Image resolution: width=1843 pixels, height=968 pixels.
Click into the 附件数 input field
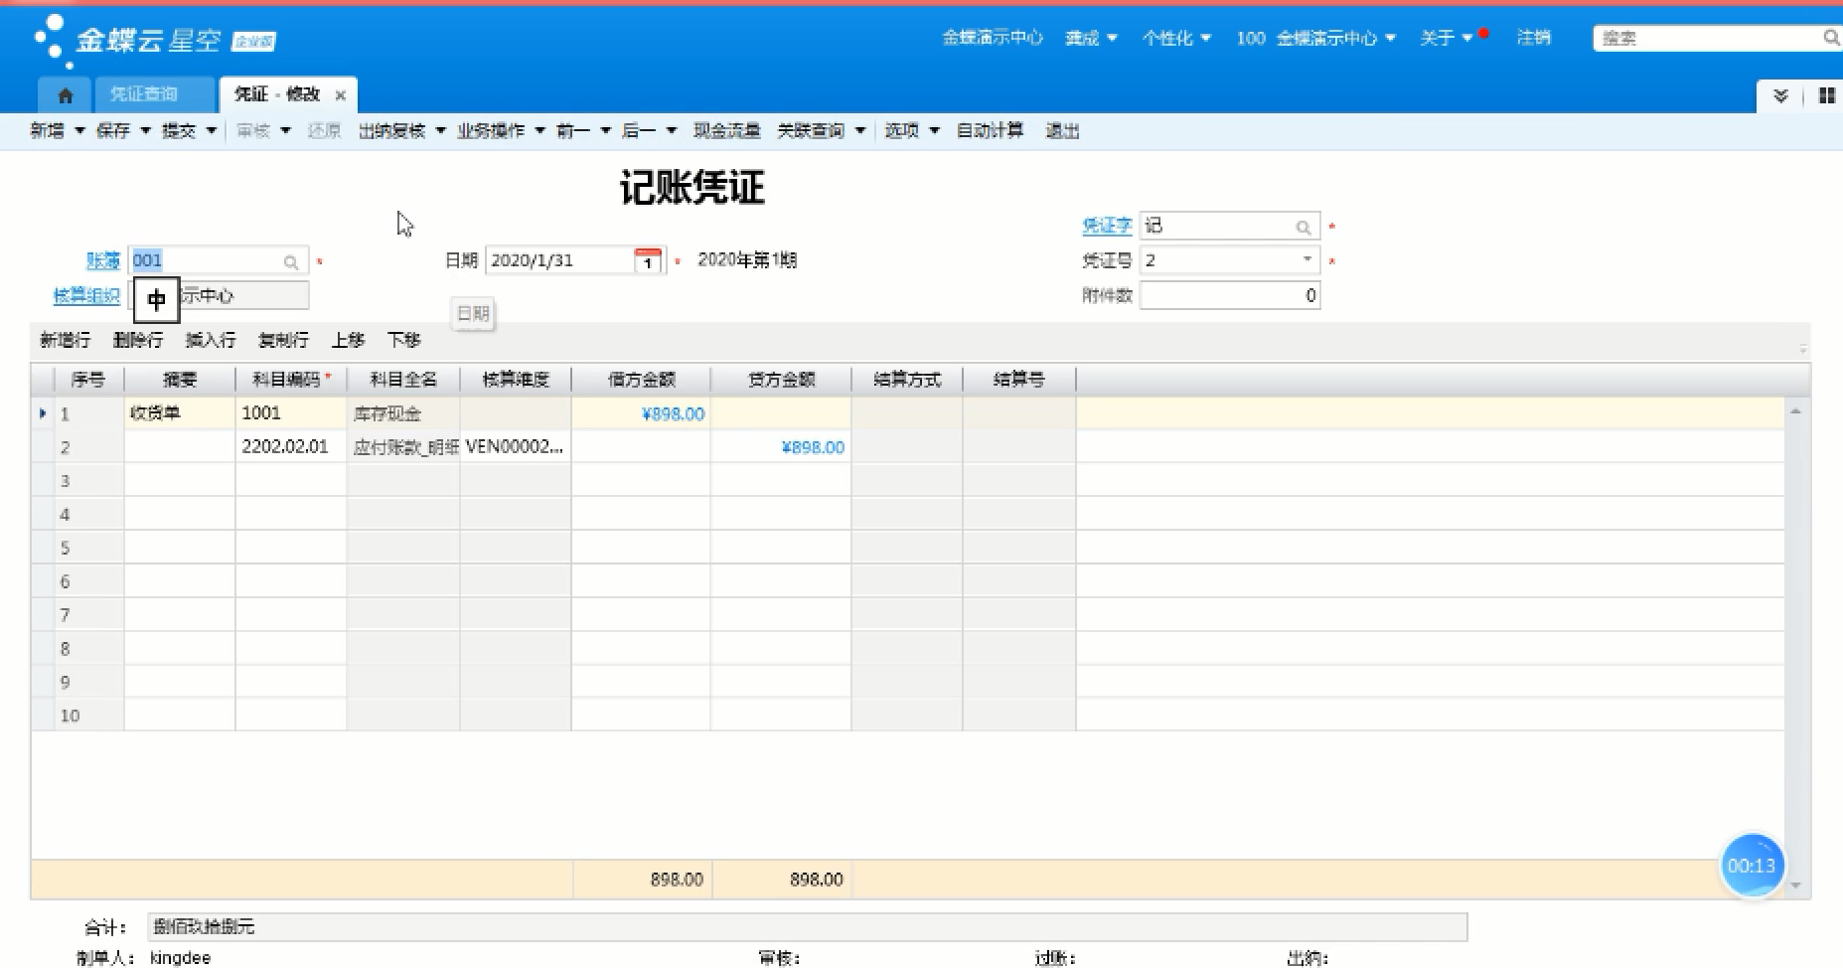tap(1229, 296)
